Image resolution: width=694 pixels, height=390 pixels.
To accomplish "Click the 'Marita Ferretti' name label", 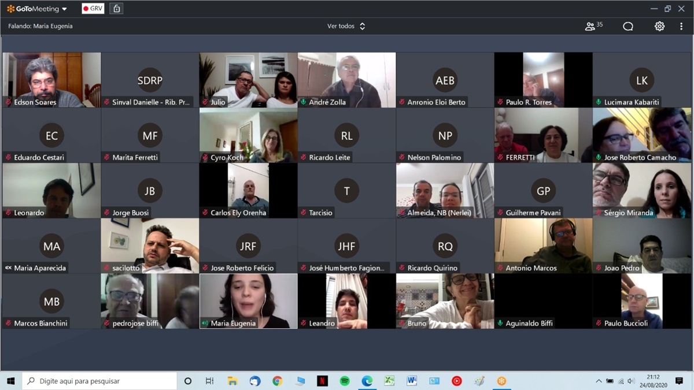I will 135,157.
